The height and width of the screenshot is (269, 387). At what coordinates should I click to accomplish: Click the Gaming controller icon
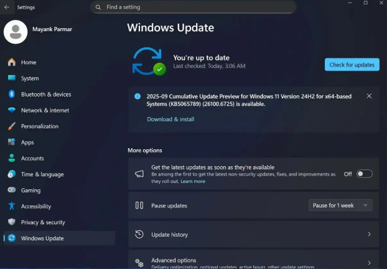(x=12, y=190)
